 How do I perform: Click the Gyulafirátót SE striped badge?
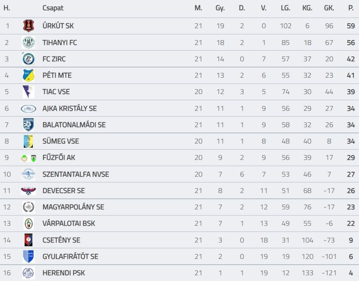[28, 256]
